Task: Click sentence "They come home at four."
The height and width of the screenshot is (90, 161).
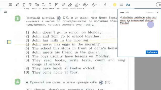Action: pyautogui.click(x=55, y=72)
